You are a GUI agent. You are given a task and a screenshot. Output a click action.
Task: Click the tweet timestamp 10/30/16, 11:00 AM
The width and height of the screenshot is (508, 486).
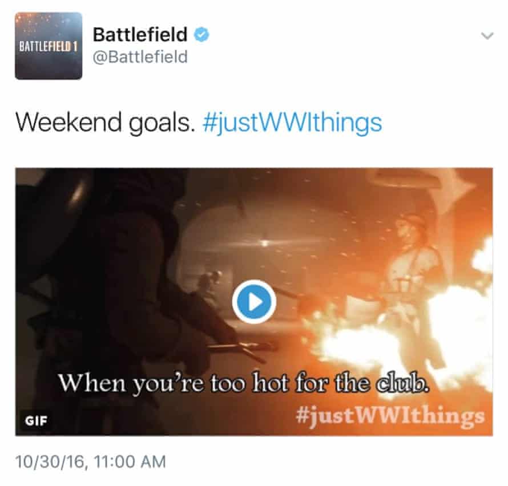tap(90, 461)
